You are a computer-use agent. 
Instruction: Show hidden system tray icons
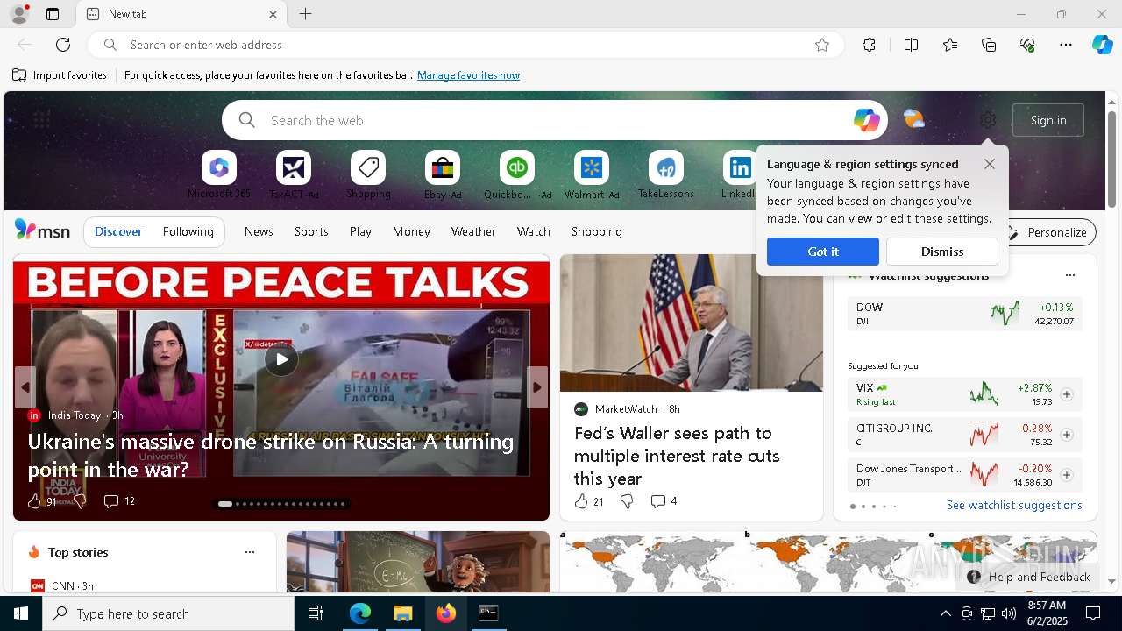[x=945, y=613]
